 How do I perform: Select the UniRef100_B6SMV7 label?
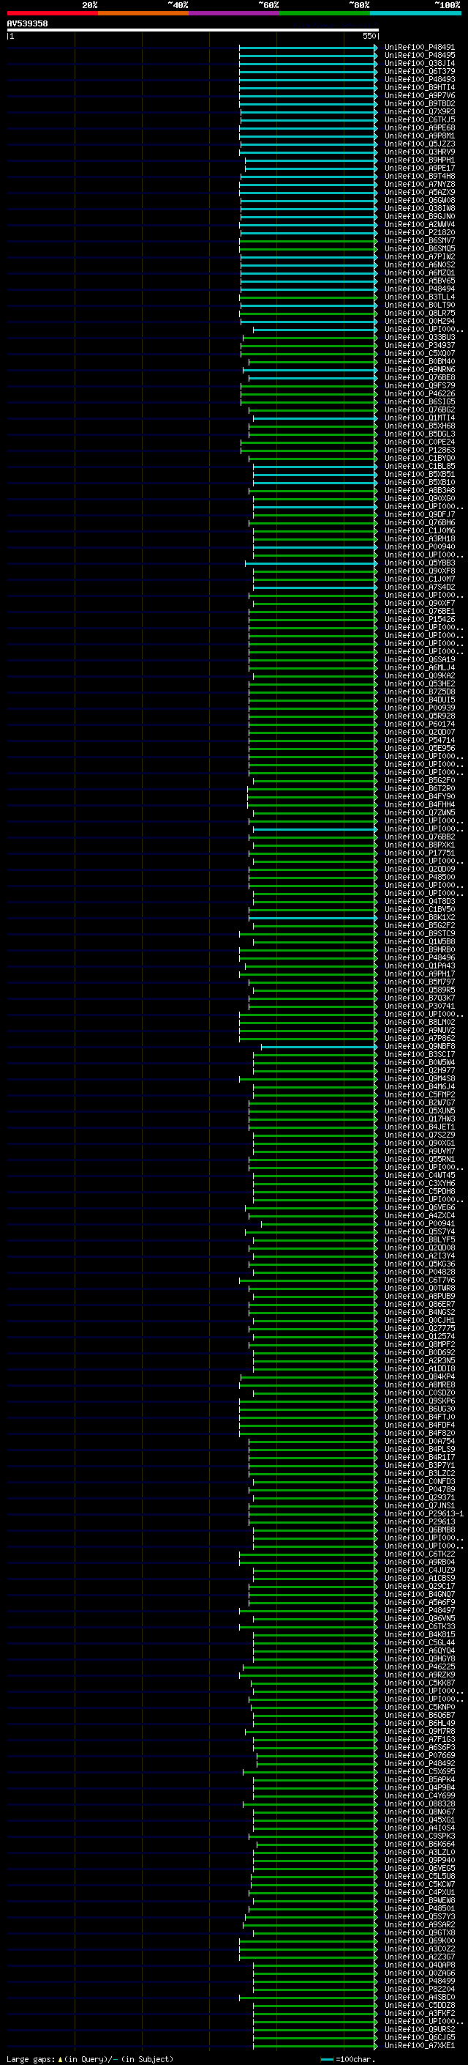point(419,240)
